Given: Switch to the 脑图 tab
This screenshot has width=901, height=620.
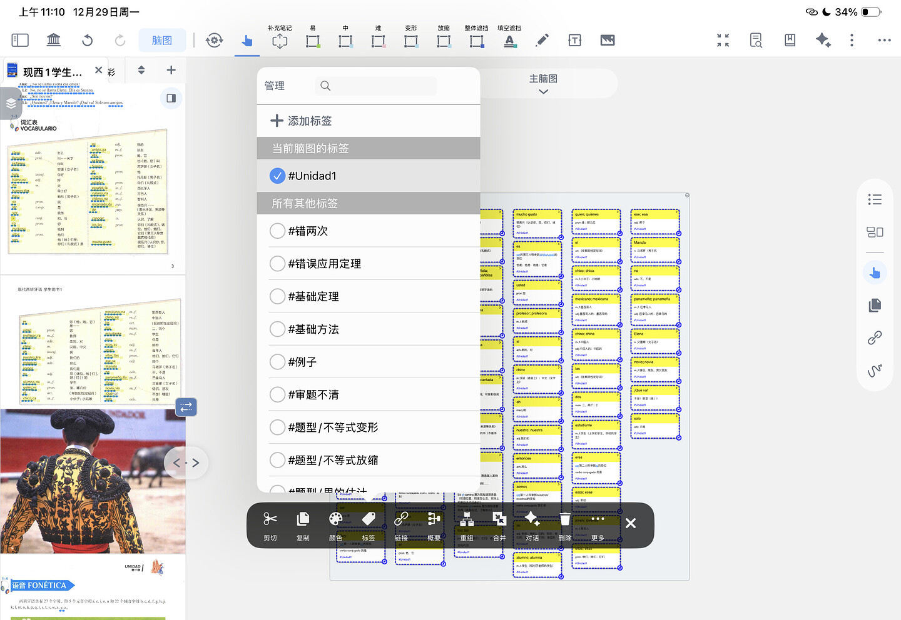Looking at the screenshot, I should 162,41.
